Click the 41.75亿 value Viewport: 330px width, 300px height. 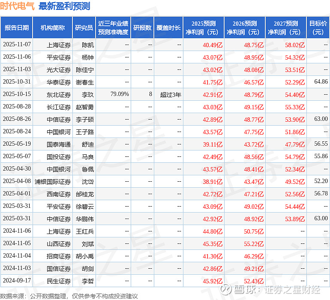click(x=213, y=82)
